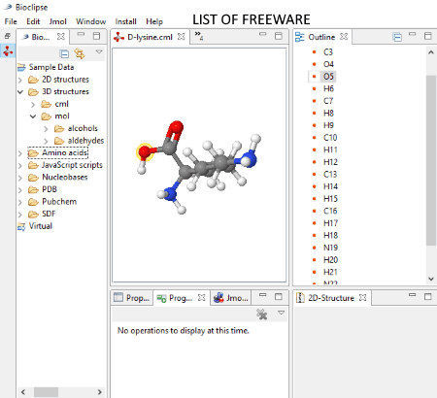Image resolution: width=437 pixels, height=398 pixels.
Task: Expand the cml folder
Action: pyautogui.click(x=33, y=104)
